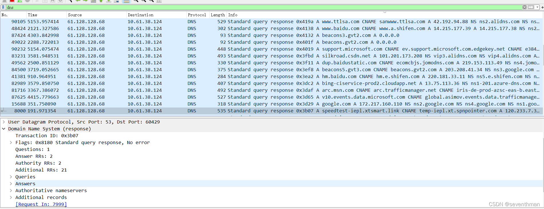This screenshot has height=209, width=544.
Task: Open the display filter bookmark menu
Action: [3, 7]
